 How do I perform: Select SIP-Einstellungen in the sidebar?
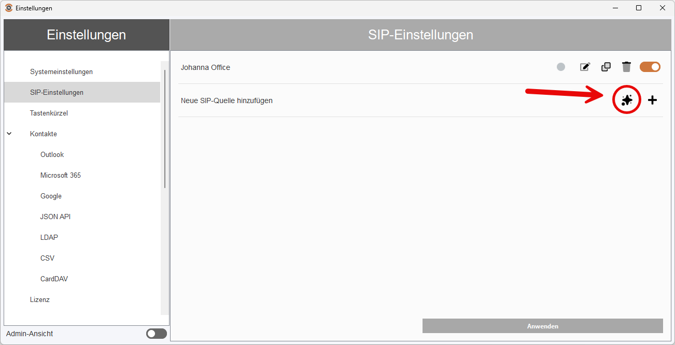click(82, 92)
